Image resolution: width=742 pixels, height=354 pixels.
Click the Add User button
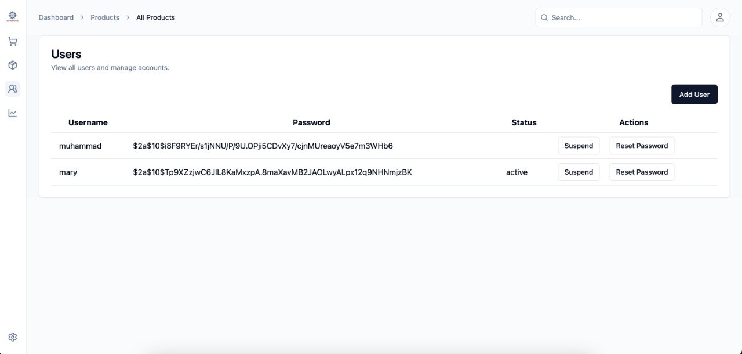[x=694, y=94]
